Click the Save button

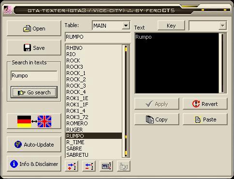point(34,48)
